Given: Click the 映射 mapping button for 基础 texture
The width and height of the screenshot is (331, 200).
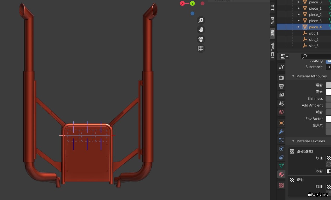Looking at the screenshot, I should pyautogui.click(x=329, y=171).
